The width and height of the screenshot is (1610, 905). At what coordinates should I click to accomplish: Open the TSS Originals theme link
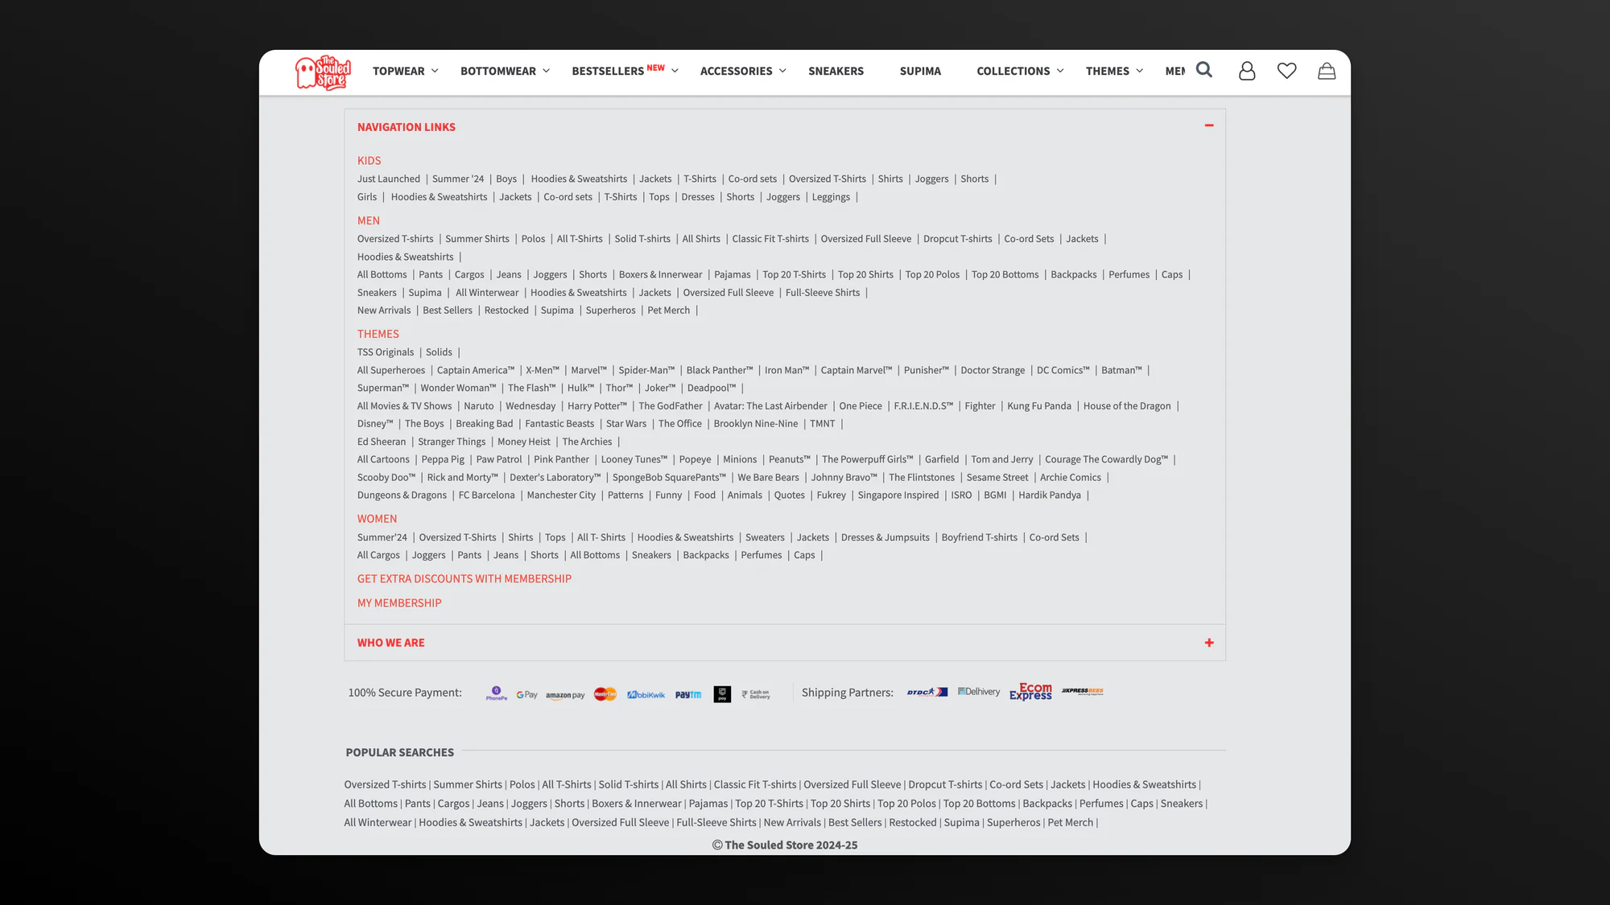click(x=386, y=352)
